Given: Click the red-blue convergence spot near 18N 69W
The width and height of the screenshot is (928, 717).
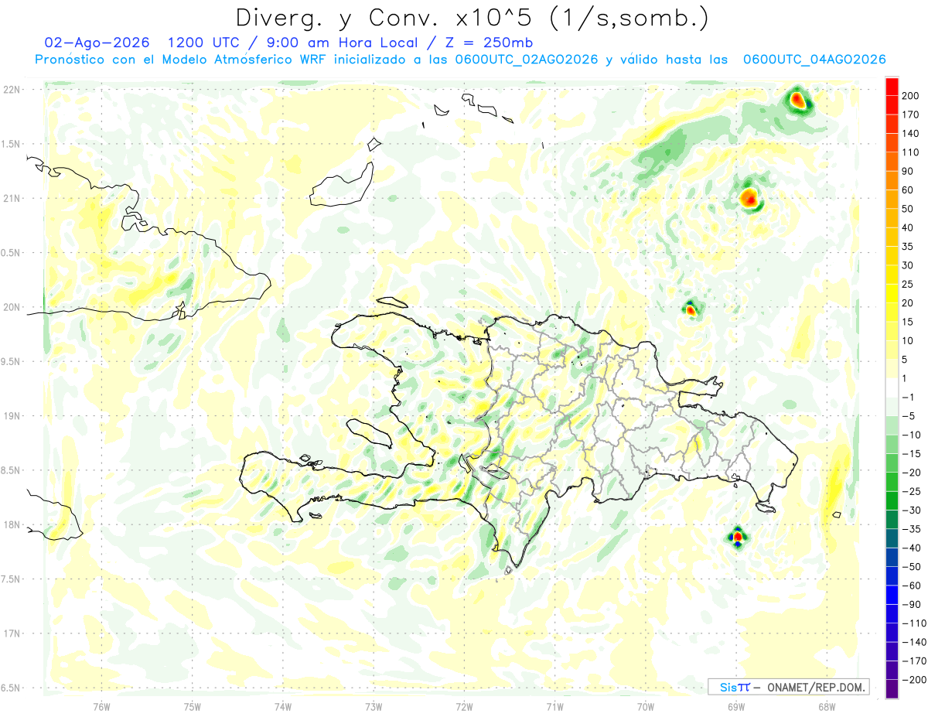Looking at the screenshot, I should [x=737, y=536].
